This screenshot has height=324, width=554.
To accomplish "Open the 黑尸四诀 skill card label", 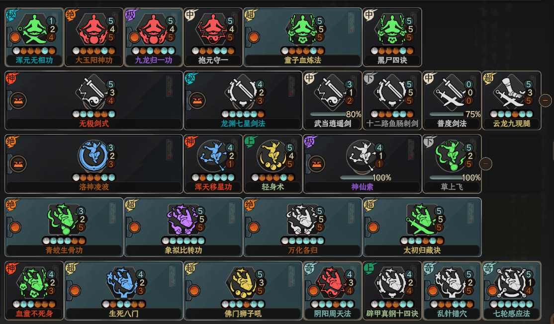I will point(392,60).
